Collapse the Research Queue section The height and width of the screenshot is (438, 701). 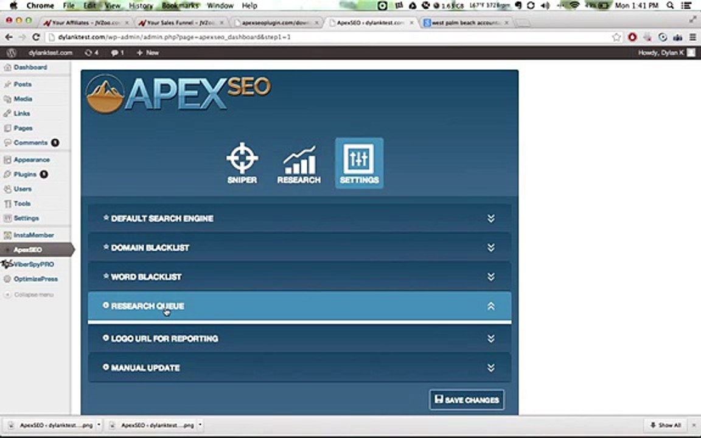[299, 306]
